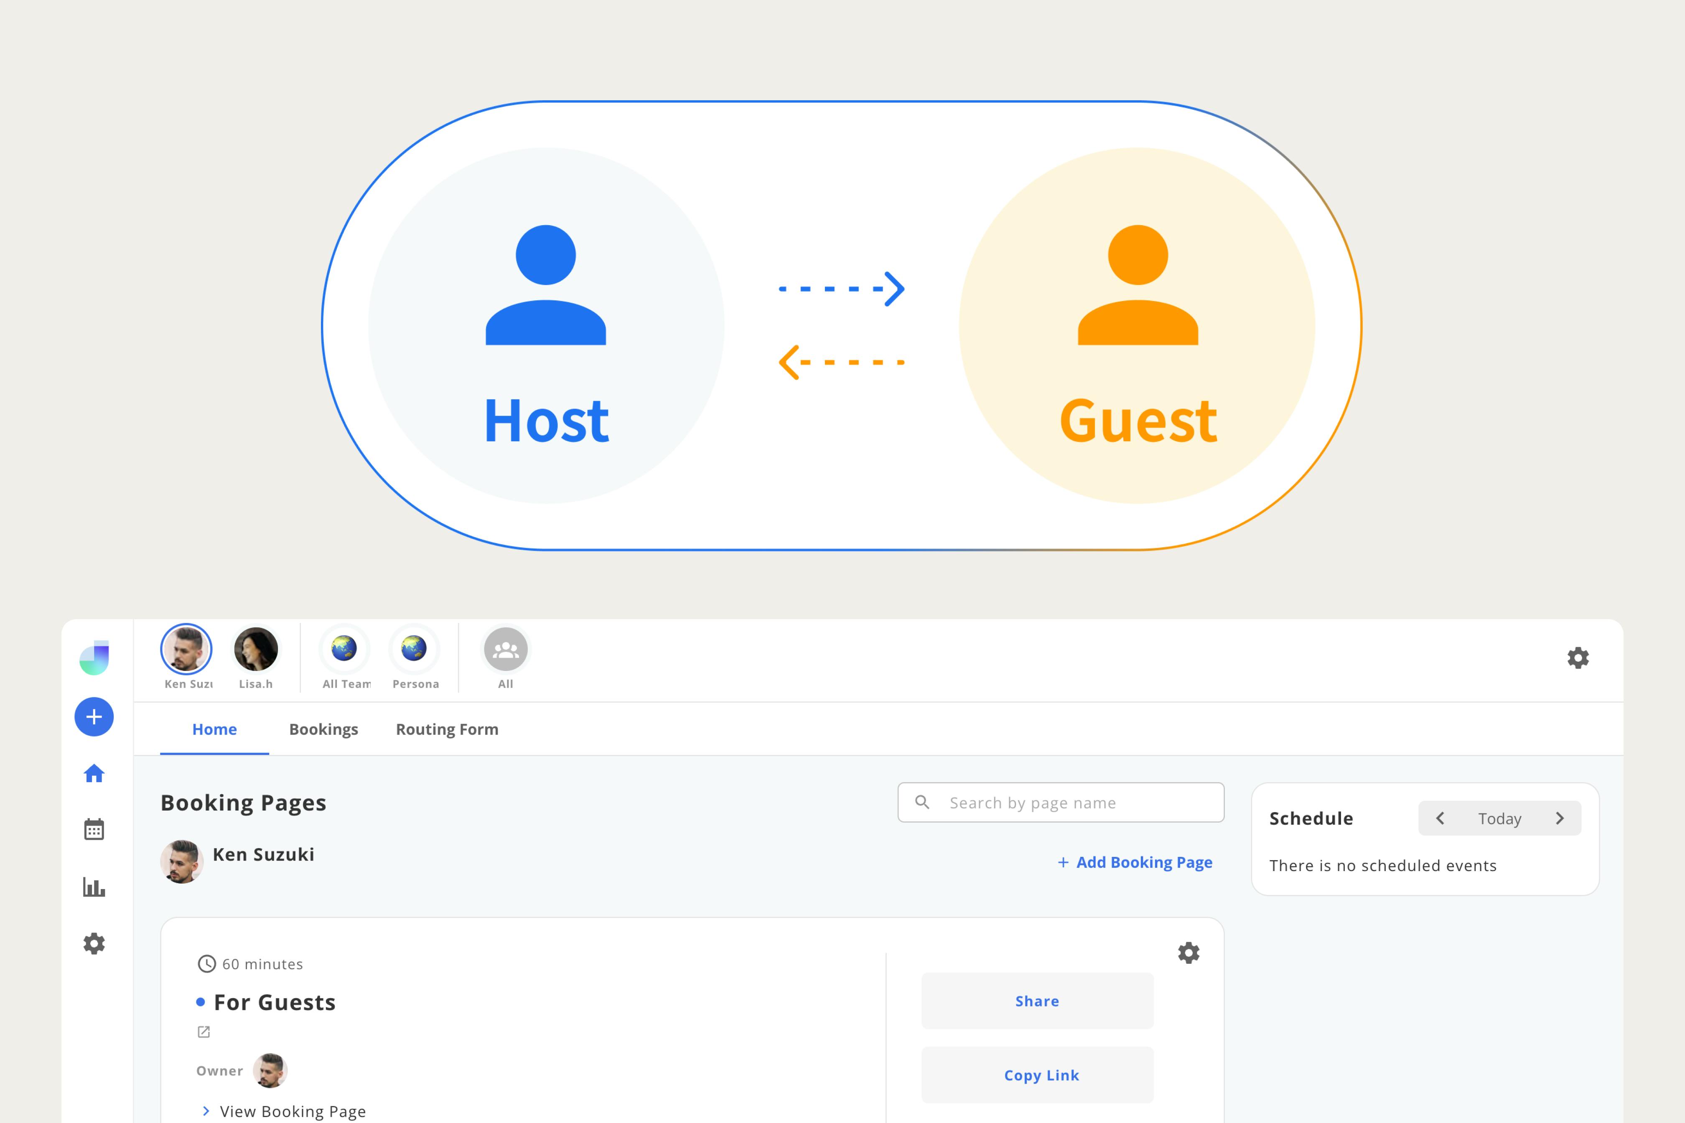Click the app logo in the sidebar
This screenshot has height=1123, width=1685.
click(94, 658)
